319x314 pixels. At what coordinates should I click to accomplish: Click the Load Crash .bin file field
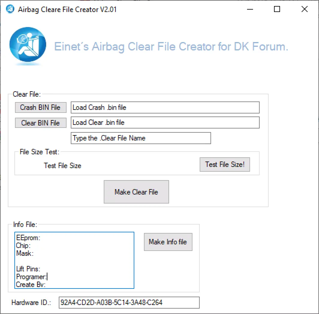point(165,107)
